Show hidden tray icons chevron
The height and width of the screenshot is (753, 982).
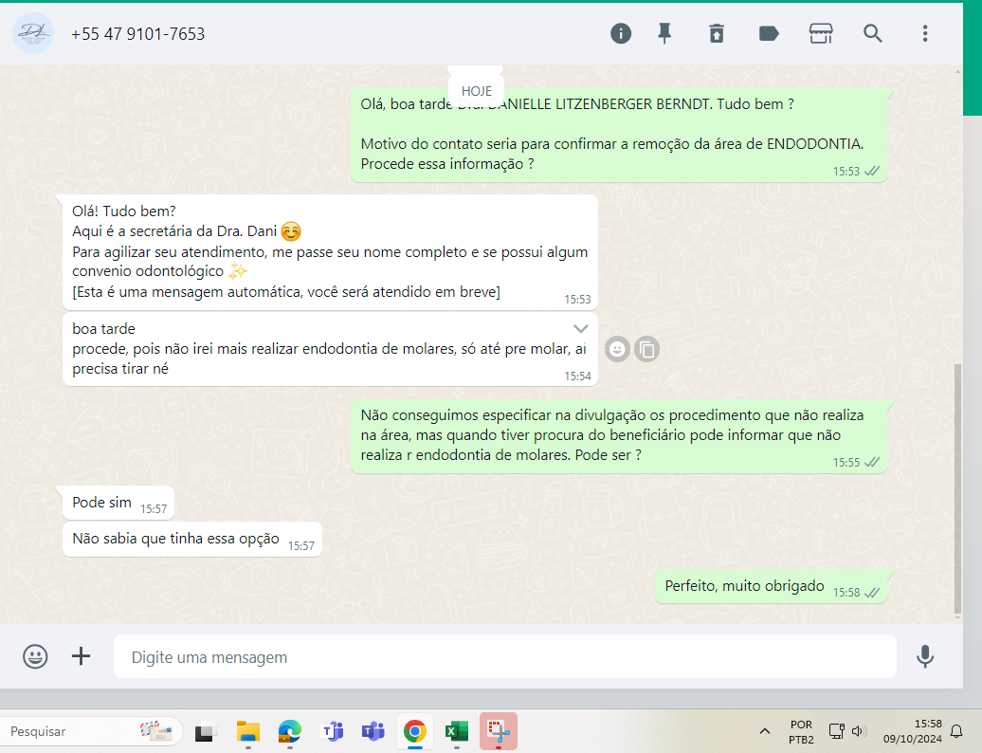pos(765,731)
